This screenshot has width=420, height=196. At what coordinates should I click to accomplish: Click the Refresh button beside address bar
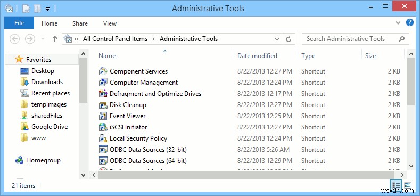[289, 39]
